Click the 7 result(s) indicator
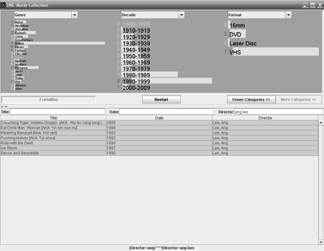This screenshot has width=324, height=251. pyautogui.click(x=48, y=100)
